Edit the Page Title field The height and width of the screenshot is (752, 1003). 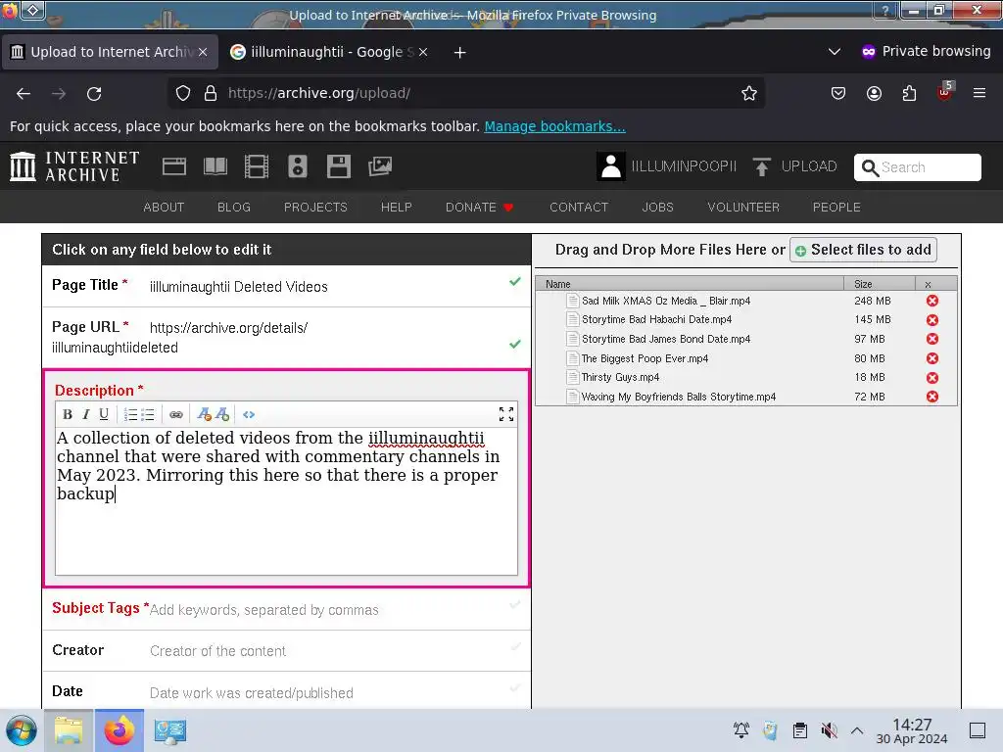coord(287,287)
